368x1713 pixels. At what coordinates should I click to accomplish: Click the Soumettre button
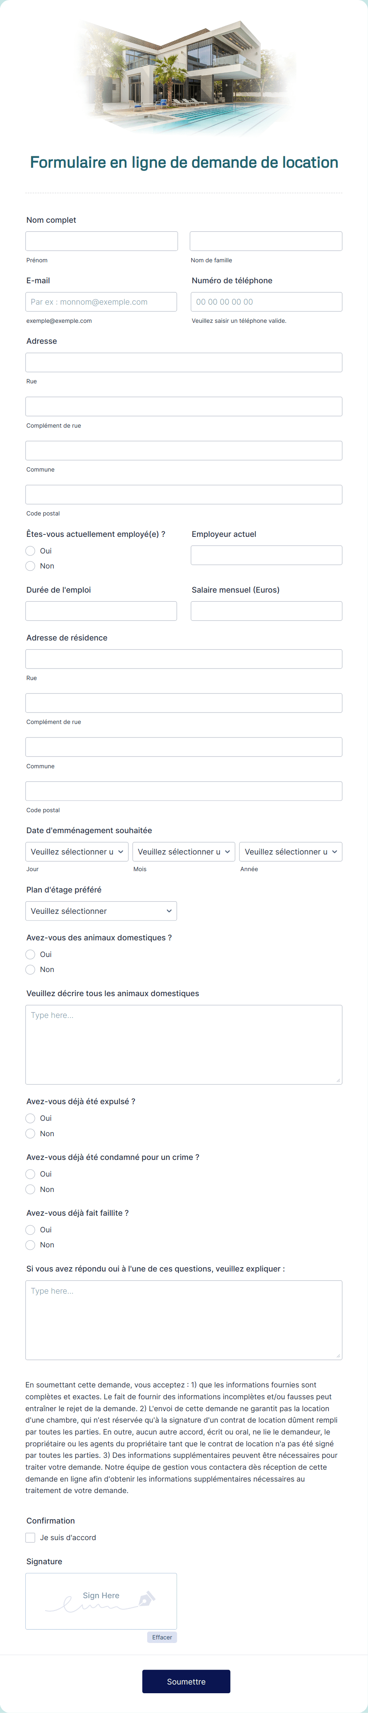[x=186, y=1682]
